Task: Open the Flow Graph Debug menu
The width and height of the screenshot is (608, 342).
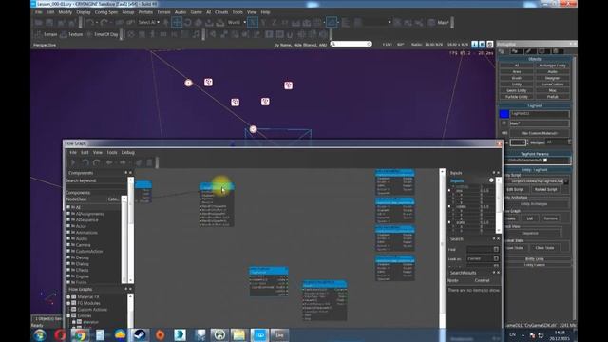Action: [x=128, y=153]
